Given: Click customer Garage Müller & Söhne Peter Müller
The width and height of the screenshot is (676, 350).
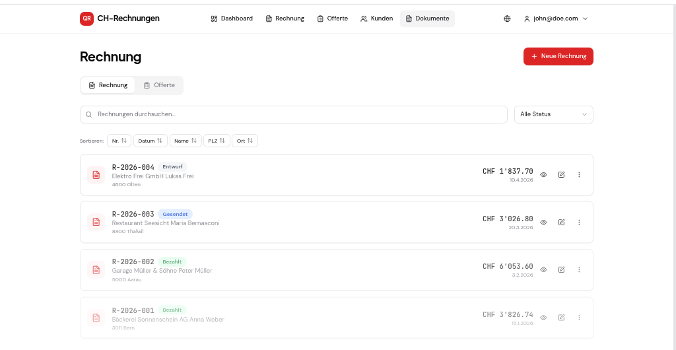Looking at the screenshot, I should pyautogui.click(x=162, y=271).
